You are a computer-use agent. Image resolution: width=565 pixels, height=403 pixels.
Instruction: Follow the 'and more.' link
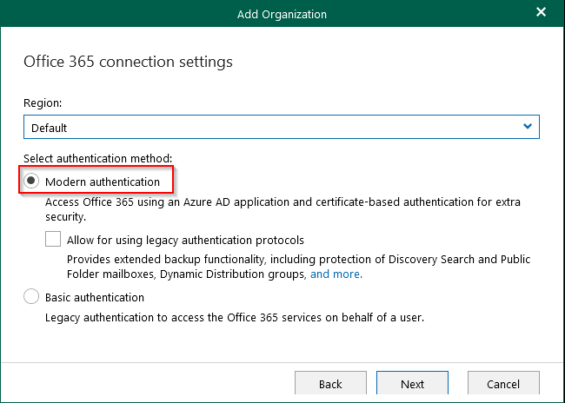point(336,274)
